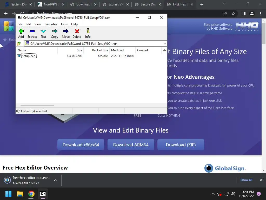Toggle Chrome side panel icon
266x200 pixels.
click(244, 14)
